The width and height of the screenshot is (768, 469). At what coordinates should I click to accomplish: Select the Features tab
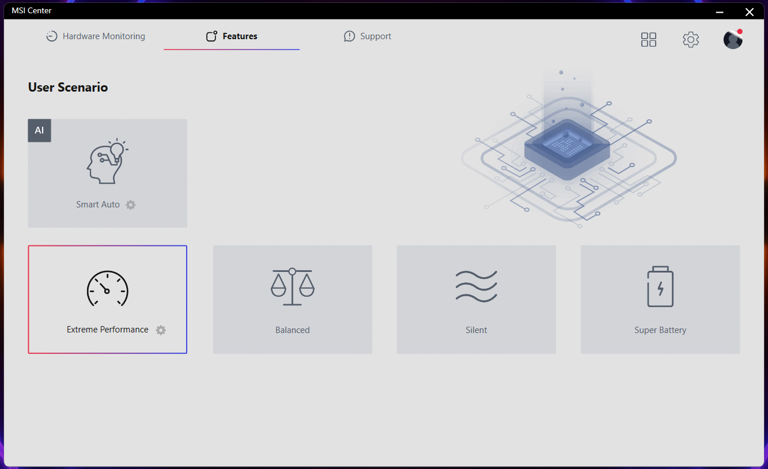point(232,36)
